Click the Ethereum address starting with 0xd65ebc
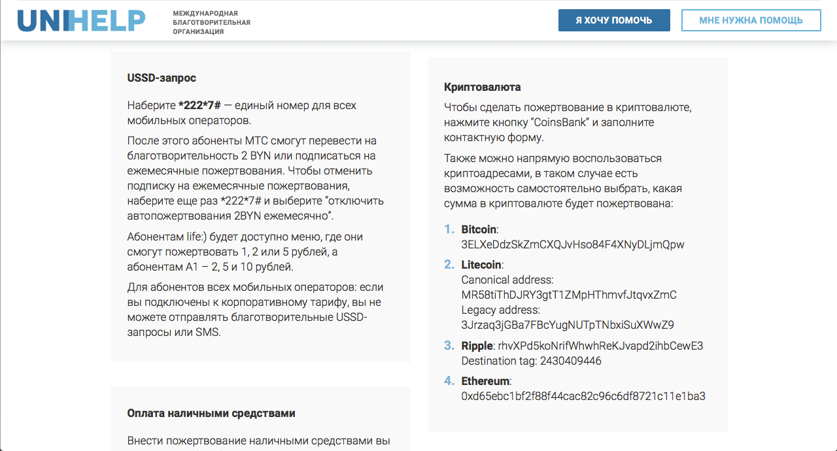This screenshot has height=451, width=837. click(583, 396)
